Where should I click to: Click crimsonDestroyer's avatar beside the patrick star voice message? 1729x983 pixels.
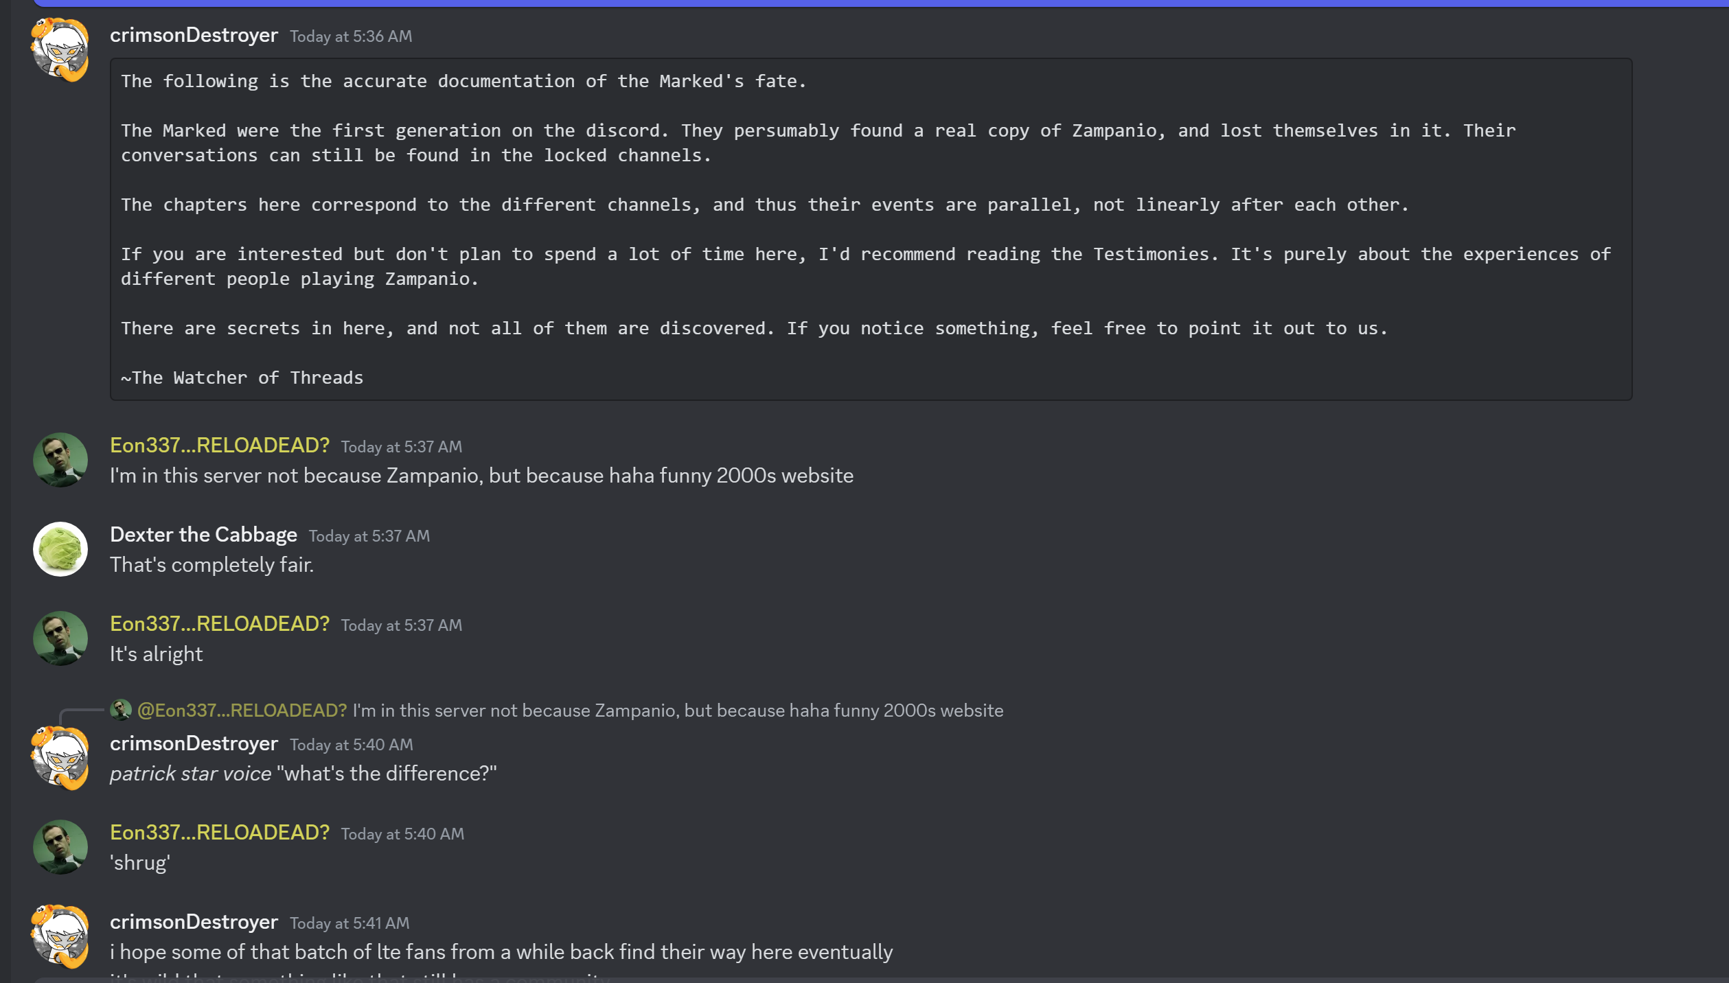click(x=60, y=758)
